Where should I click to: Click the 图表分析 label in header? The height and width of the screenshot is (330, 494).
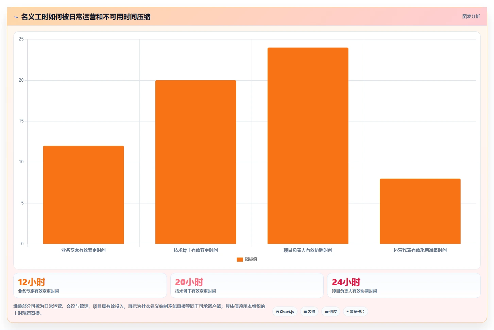pyautogui.click(x=471, y=16)
